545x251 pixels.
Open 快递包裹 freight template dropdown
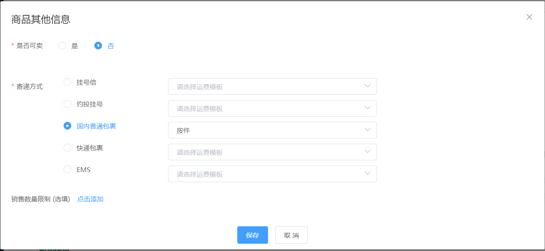[x=272, y=152]
